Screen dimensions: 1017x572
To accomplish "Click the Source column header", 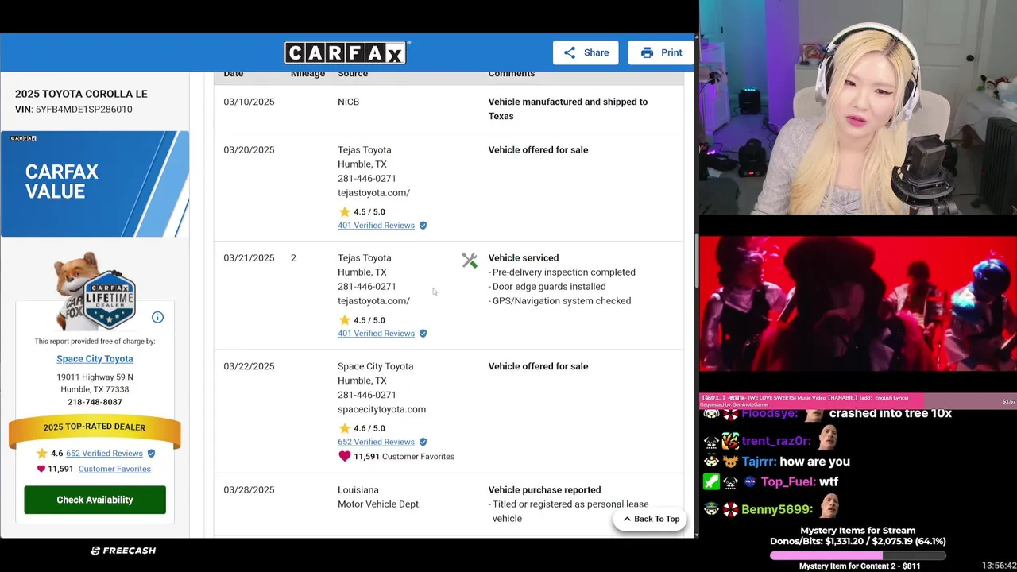I will tap(353, 74).
